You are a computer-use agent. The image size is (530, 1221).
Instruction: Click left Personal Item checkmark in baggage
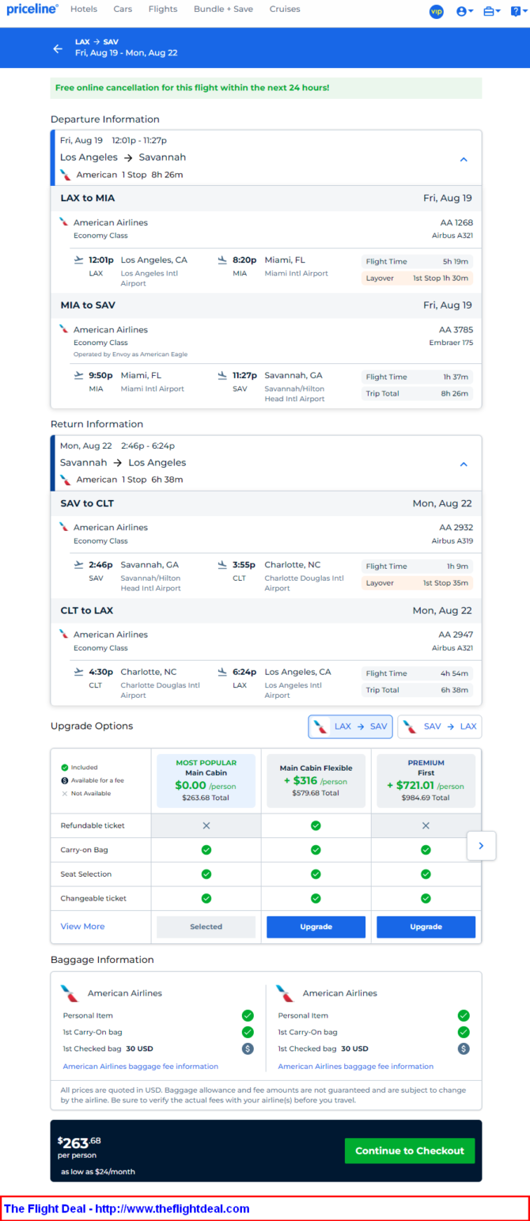pos(248,1015)
